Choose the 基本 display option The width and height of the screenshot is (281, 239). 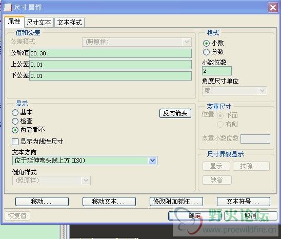(15, 112)
